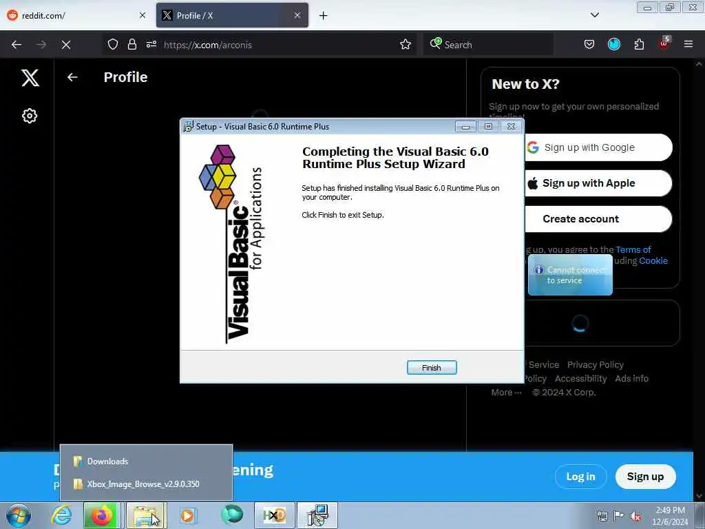
Task: Expand the list all tabs chevron
Action: [x=594, y=15]
